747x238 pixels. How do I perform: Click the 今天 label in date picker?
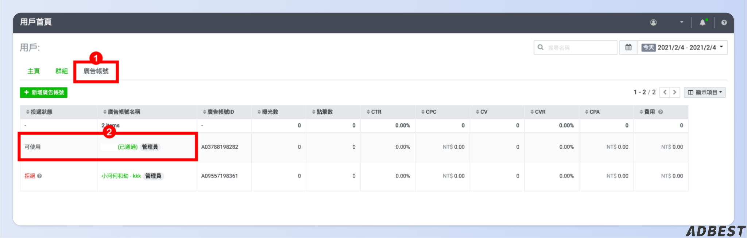649,47
